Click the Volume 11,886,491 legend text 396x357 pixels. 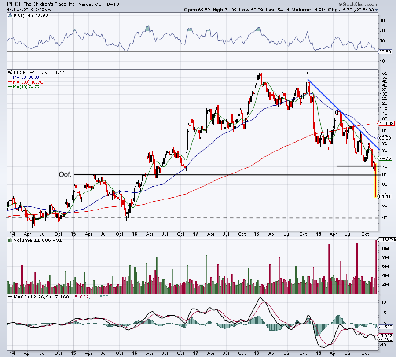(38, 240)
